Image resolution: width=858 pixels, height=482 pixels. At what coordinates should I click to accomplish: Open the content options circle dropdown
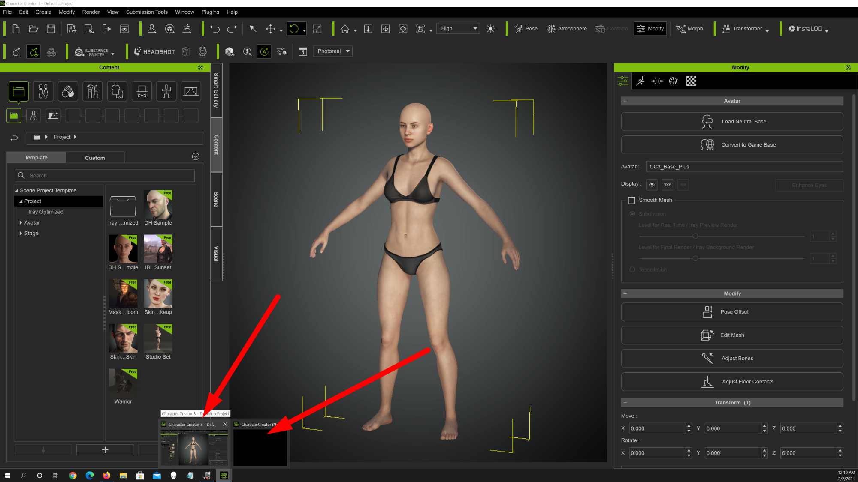tap(196, 157)
